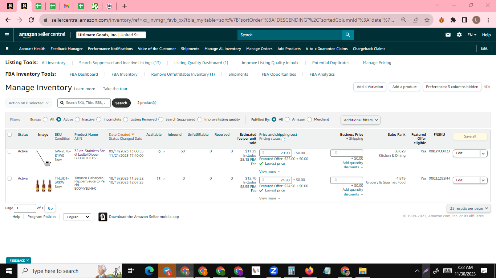Screen dimensions: 496x278
Task: Open the mail messages envelope icon
Action: 448,35
